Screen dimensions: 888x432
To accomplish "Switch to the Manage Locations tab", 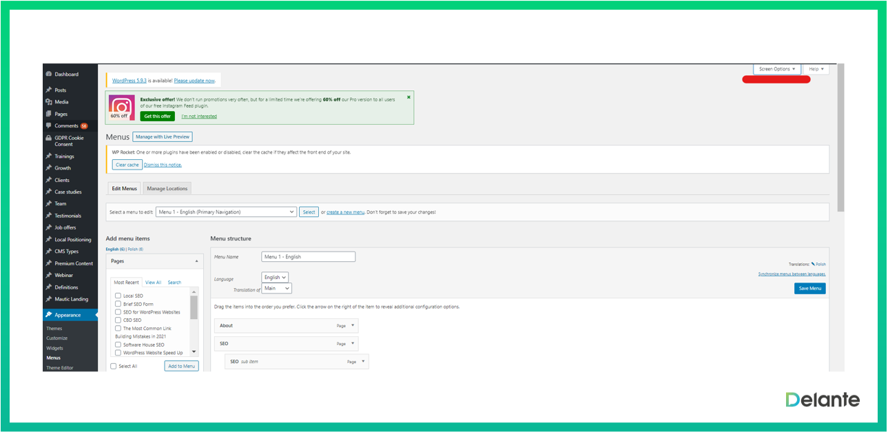I will (167, 189).
